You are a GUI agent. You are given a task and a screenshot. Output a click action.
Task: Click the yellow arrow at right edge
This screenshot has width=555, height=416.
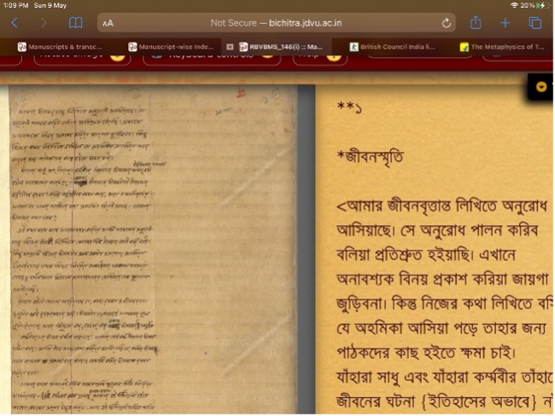541,86
